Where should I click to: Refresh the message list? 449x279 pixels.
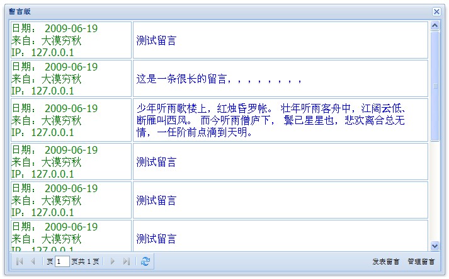145,261
